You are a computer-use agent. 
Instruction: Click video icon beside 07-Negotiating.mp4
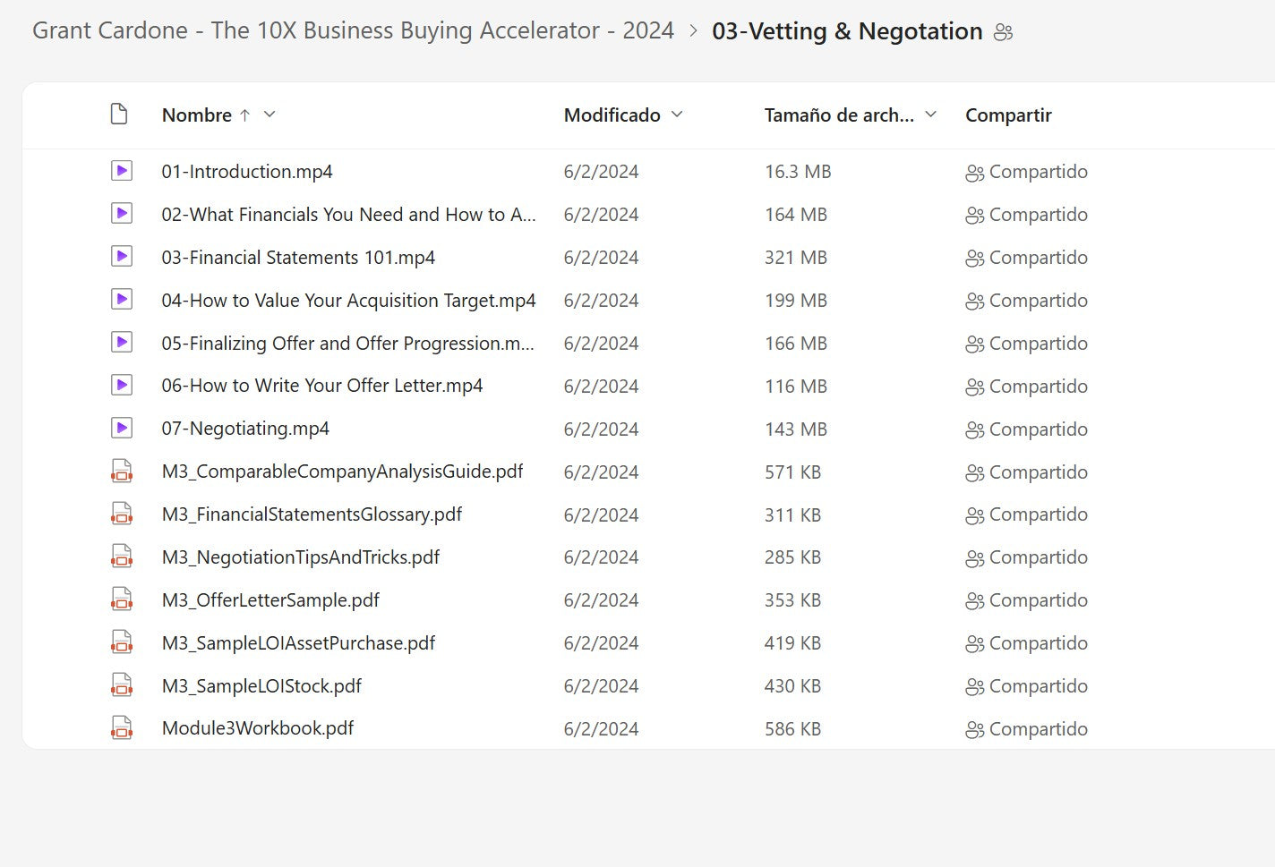click(122, 429)
